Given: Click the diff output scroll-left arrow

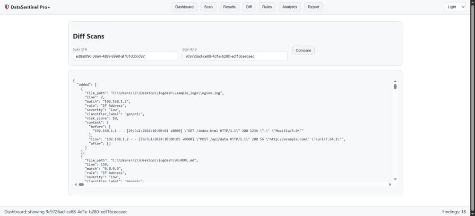Looking at the screenshot, I should tap(76, 184).
